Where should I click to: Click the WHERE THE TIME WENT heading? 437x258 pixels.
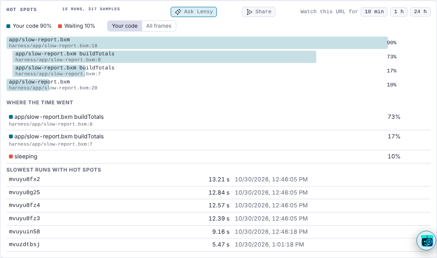(40, 103)
